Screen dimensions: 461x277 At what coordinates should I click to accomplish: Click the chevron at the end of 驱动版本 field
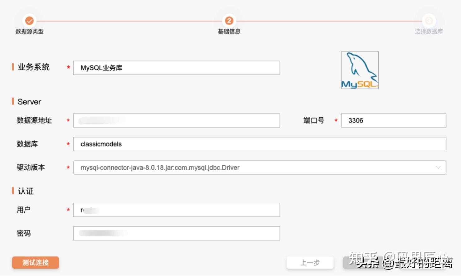click(438, 168)
